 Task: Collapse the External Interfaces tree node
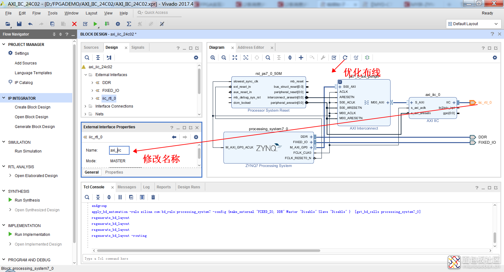85,75
